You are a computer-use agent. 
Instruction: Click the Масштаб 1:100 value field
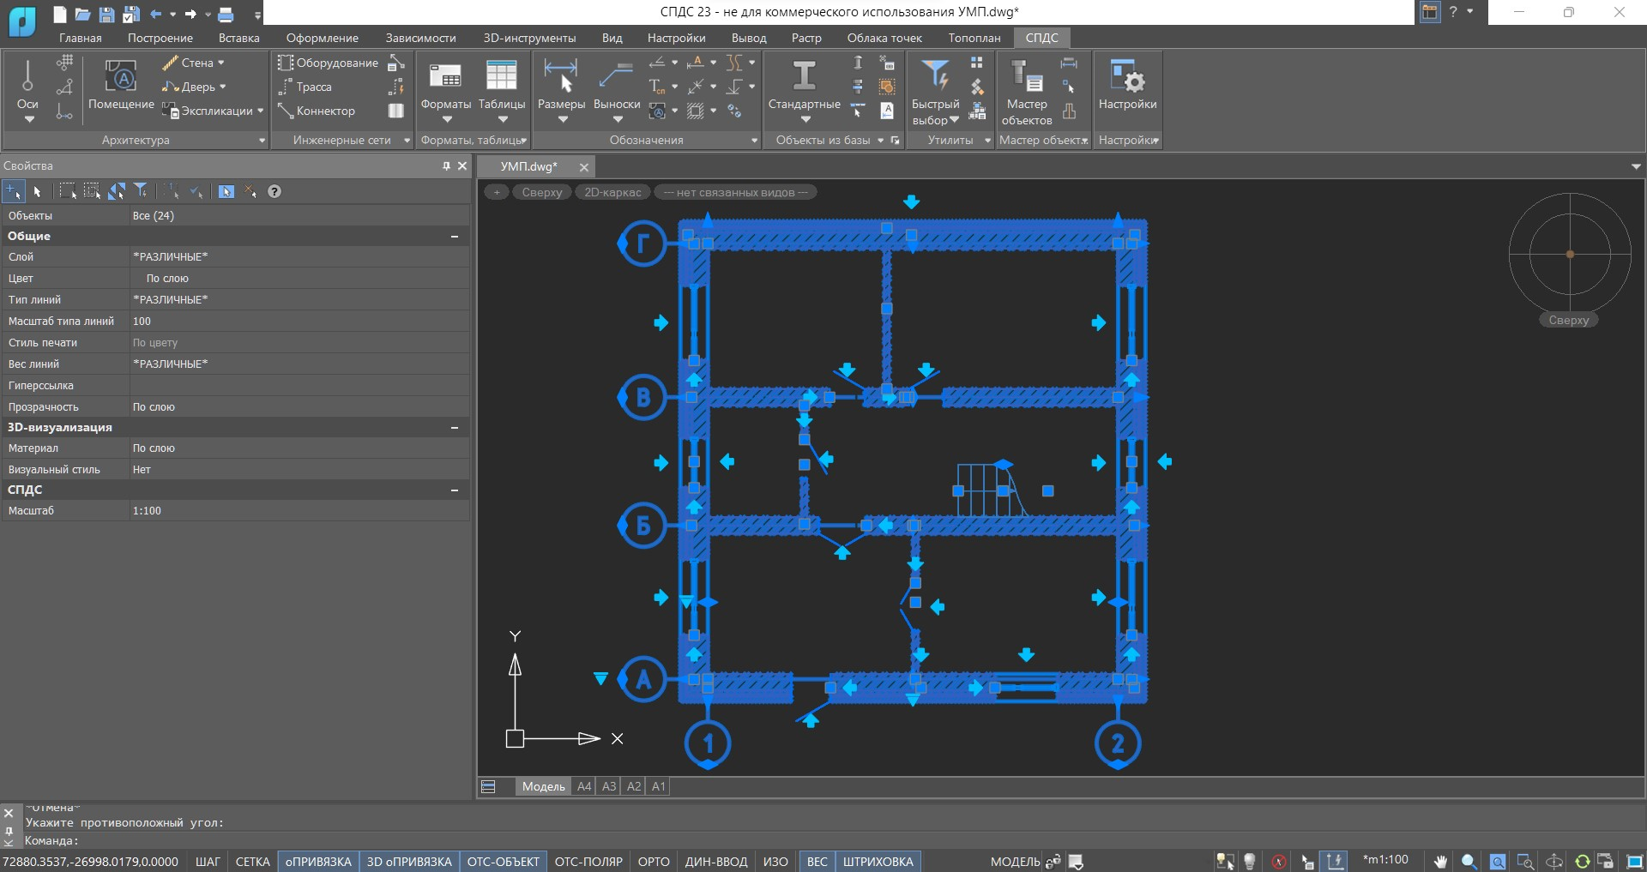coord(299,510)
